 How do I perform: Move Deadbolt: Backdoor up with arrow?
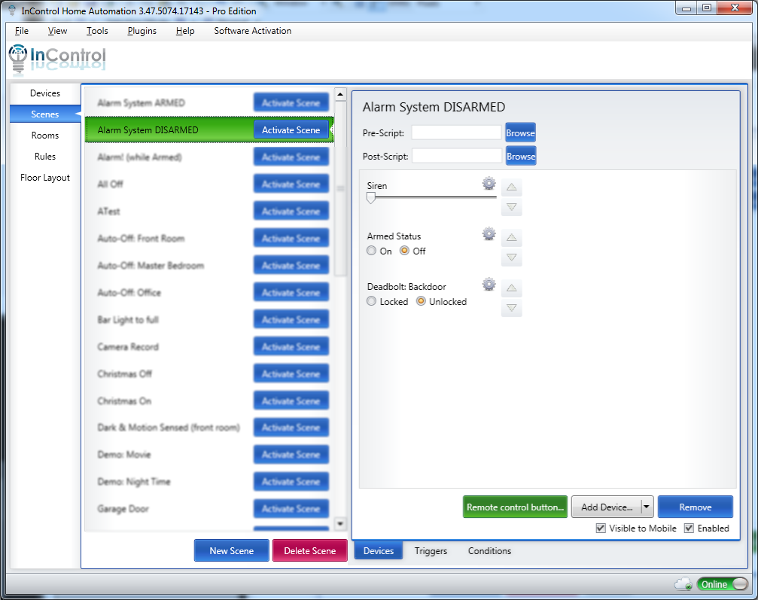click(511, 288)
